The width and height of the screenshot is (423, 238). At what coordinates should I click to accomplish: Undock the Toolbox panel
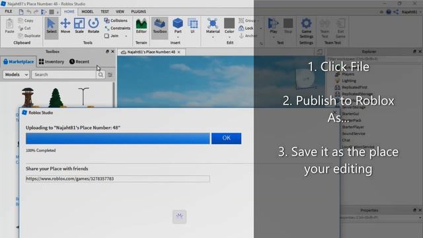click(x=107, y=52)
